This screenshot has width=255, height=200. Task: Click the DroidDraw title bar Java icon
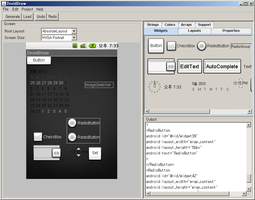[x=4, y=4]
